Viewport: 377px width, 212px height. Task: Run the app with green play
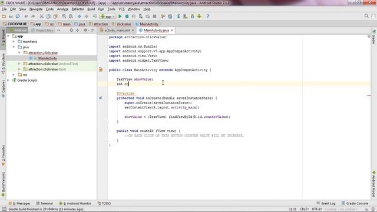click(x=120, y=16)
